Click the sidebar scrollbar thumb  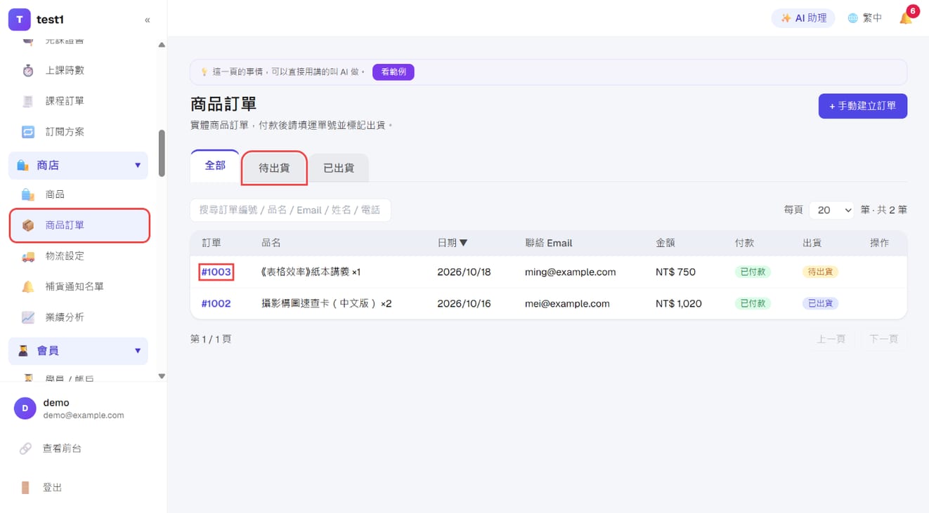(x=162, y=153)
